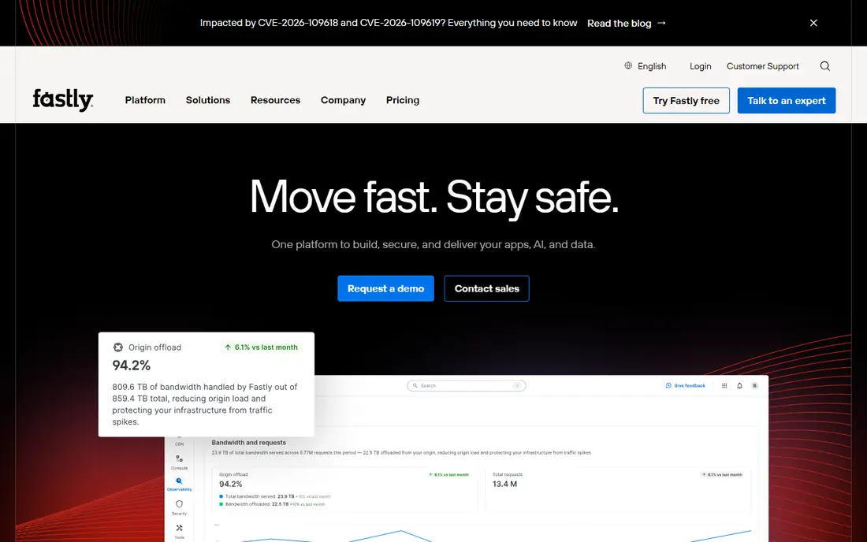Click the Bandwidth offloaded 22.5 TB line
The width and height of the screenshot is (867, 542).
pyautogui.click(x=272, y=504)
